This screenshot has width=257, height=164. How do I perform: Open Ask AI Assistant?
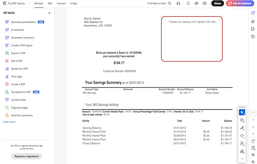(x=240, y=3)
